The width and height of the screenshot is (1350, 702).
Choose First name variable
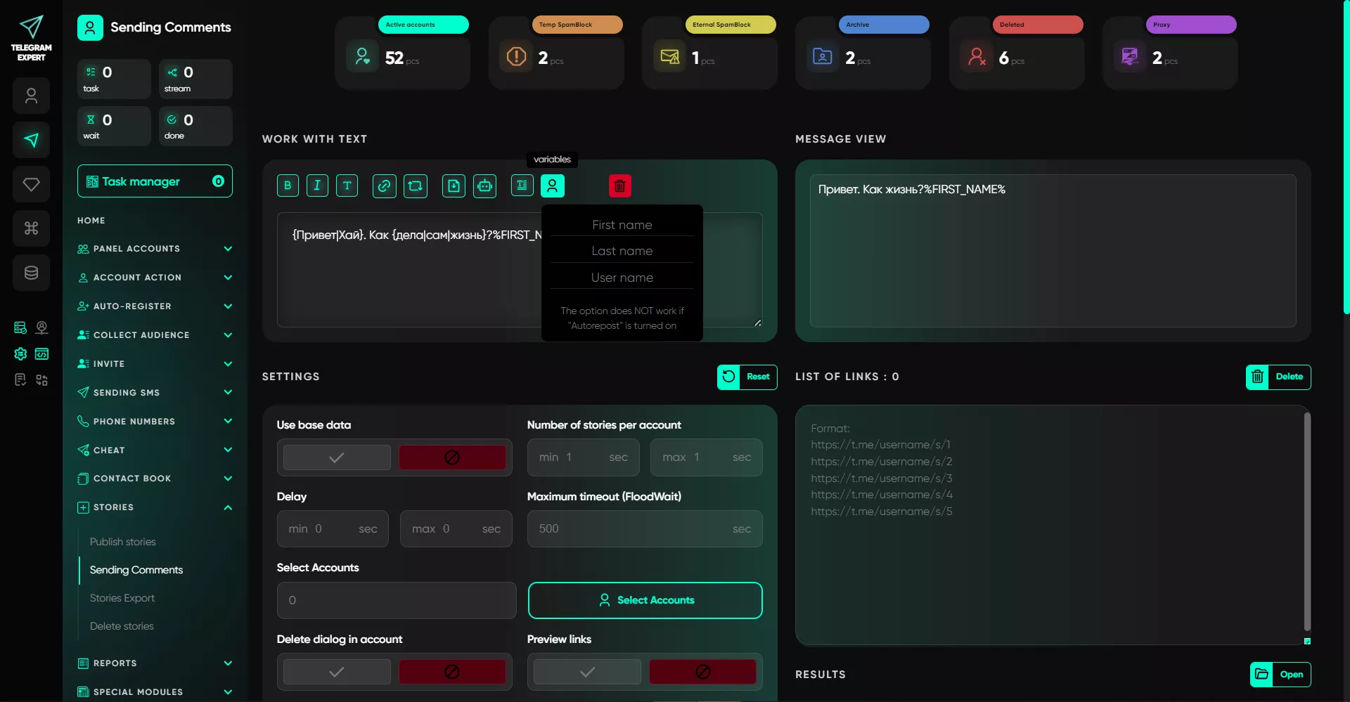(x=622, y=225)
